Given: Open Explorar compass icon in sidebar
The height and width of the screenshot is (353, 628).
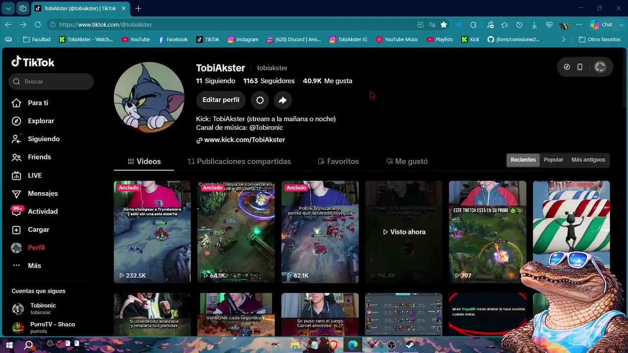Looking at the screenshot, I should [x=17, y=121].
